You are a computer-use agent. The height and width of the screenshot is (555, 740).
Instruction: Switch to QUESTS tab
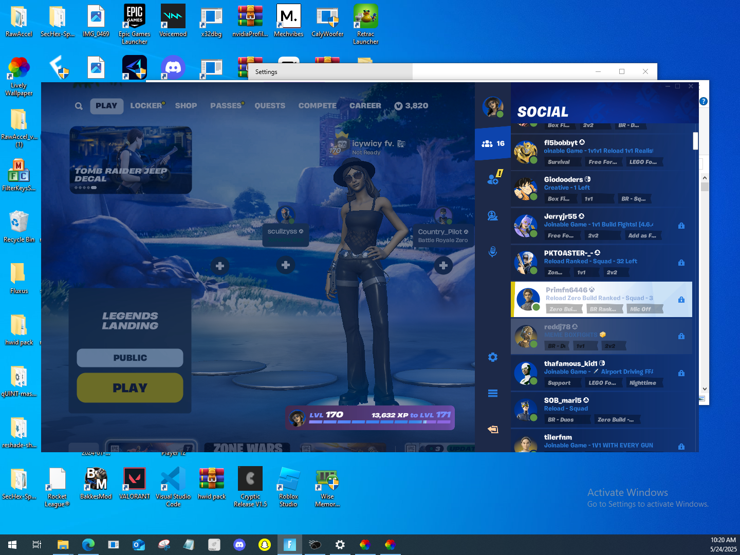pyautogui.click(x=270, y=106)
